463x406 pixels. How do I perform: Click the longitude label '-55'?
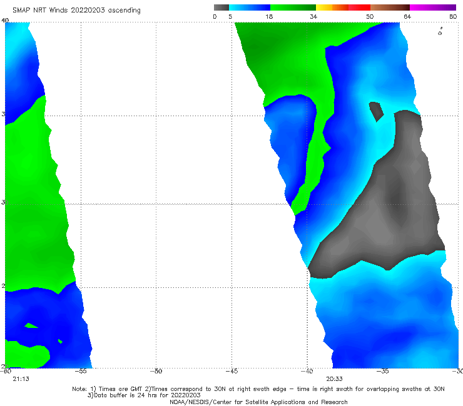pos(81,371)
